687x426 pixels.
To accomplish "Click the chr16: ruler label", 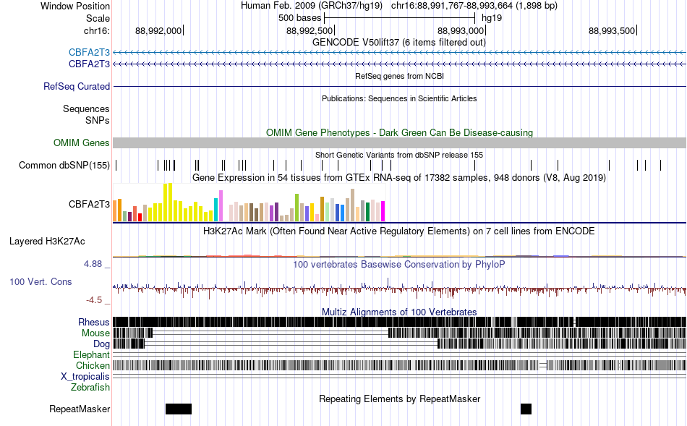I will (97, 30).
